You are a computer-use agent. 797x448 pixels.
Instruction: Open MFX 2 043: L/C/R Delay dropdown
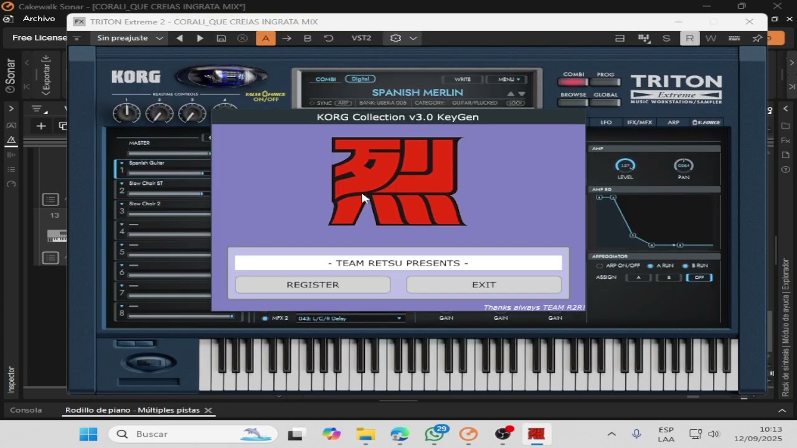pos(350,319)
